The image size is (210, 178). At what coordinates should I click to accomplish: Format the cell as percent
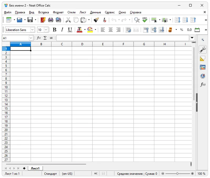[x=182, y=30]
